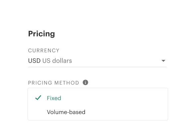
Task: Select the Fixed pricing method option
Action: 98,98
